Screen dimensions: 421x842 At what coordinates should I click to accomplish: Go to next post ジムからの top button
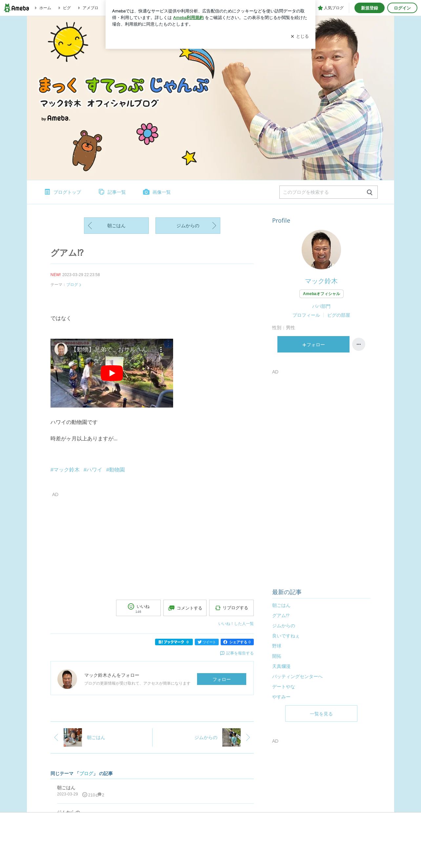coord(188,226)
